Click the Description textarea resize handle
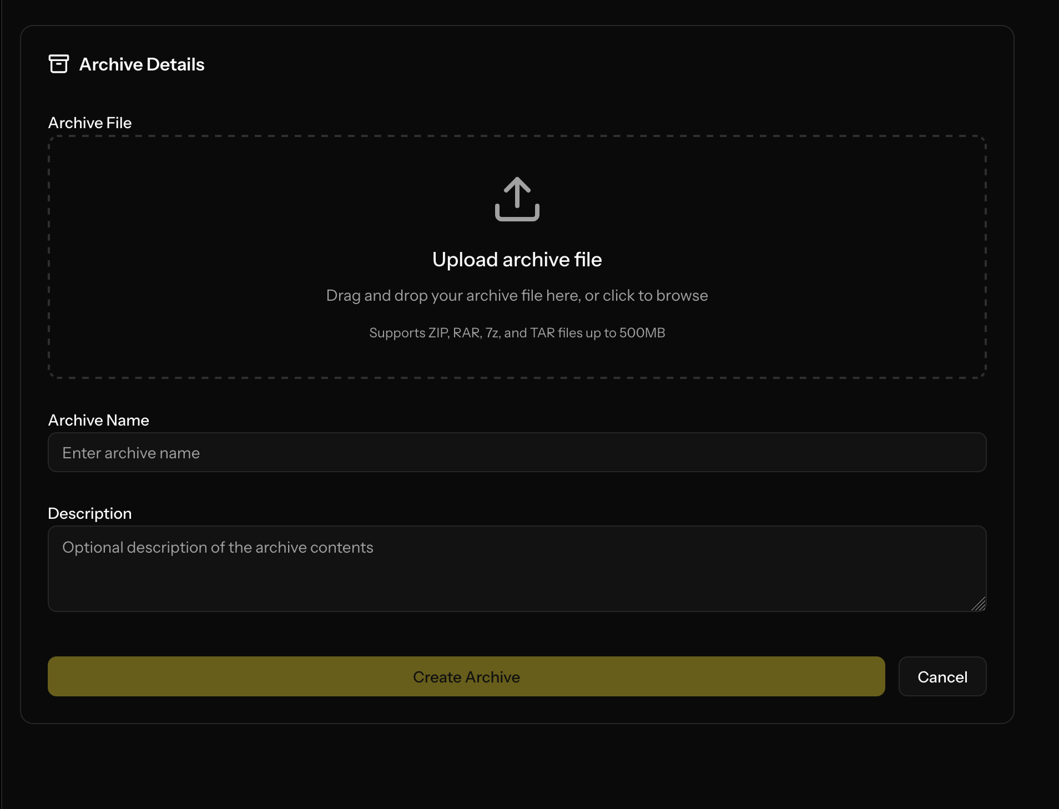 pyautogui.click(x=979, y=604)
